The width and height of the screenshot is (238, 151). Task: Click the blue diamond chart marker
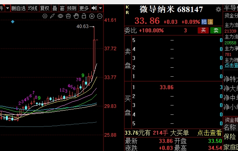(13, 22)
